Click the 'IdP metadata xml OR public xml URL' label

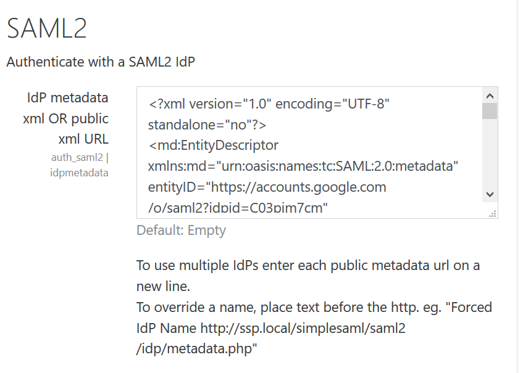click(68, 118)
